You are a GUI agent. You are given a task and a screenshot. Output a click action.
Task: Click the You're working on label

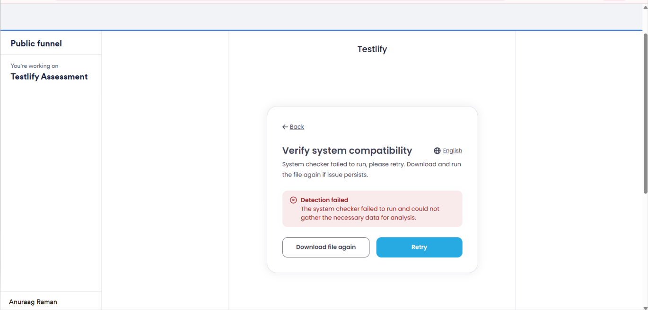(35, 66)
